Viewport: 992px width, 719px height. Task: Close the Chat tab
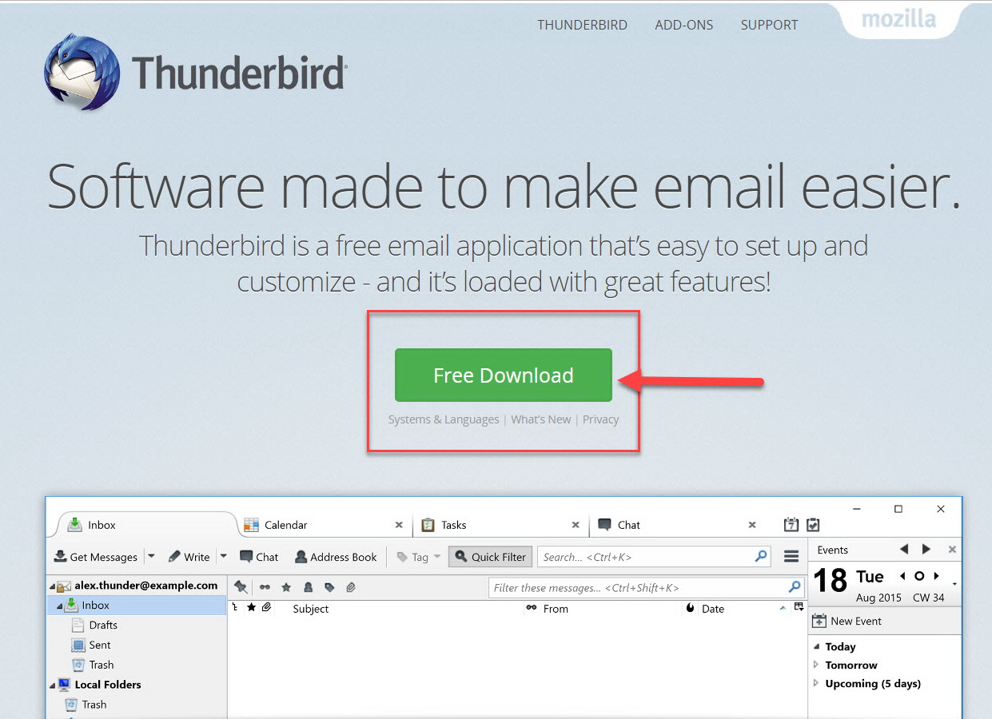point(752,525)
